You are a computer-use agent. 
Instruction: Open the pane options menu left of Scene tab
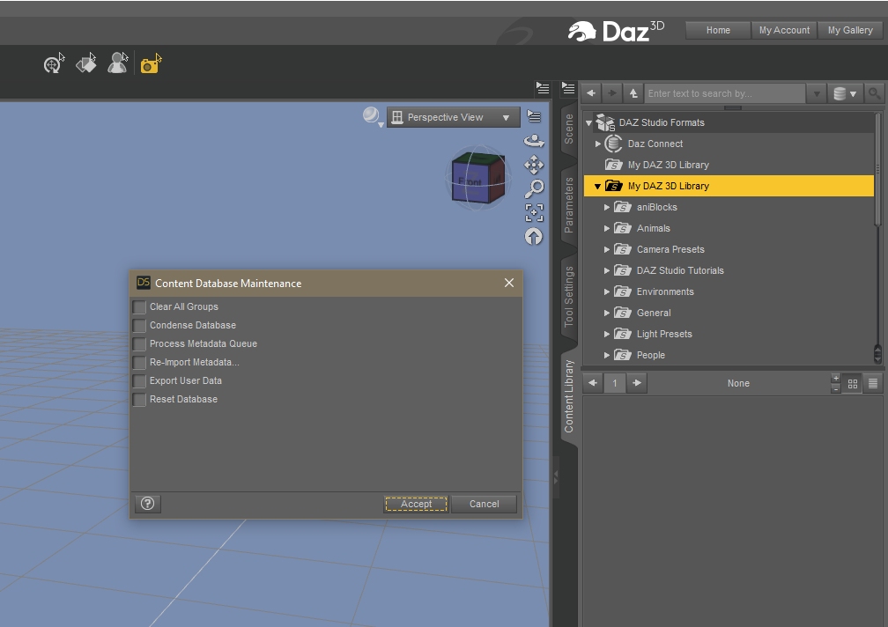(x=543, y=88)
